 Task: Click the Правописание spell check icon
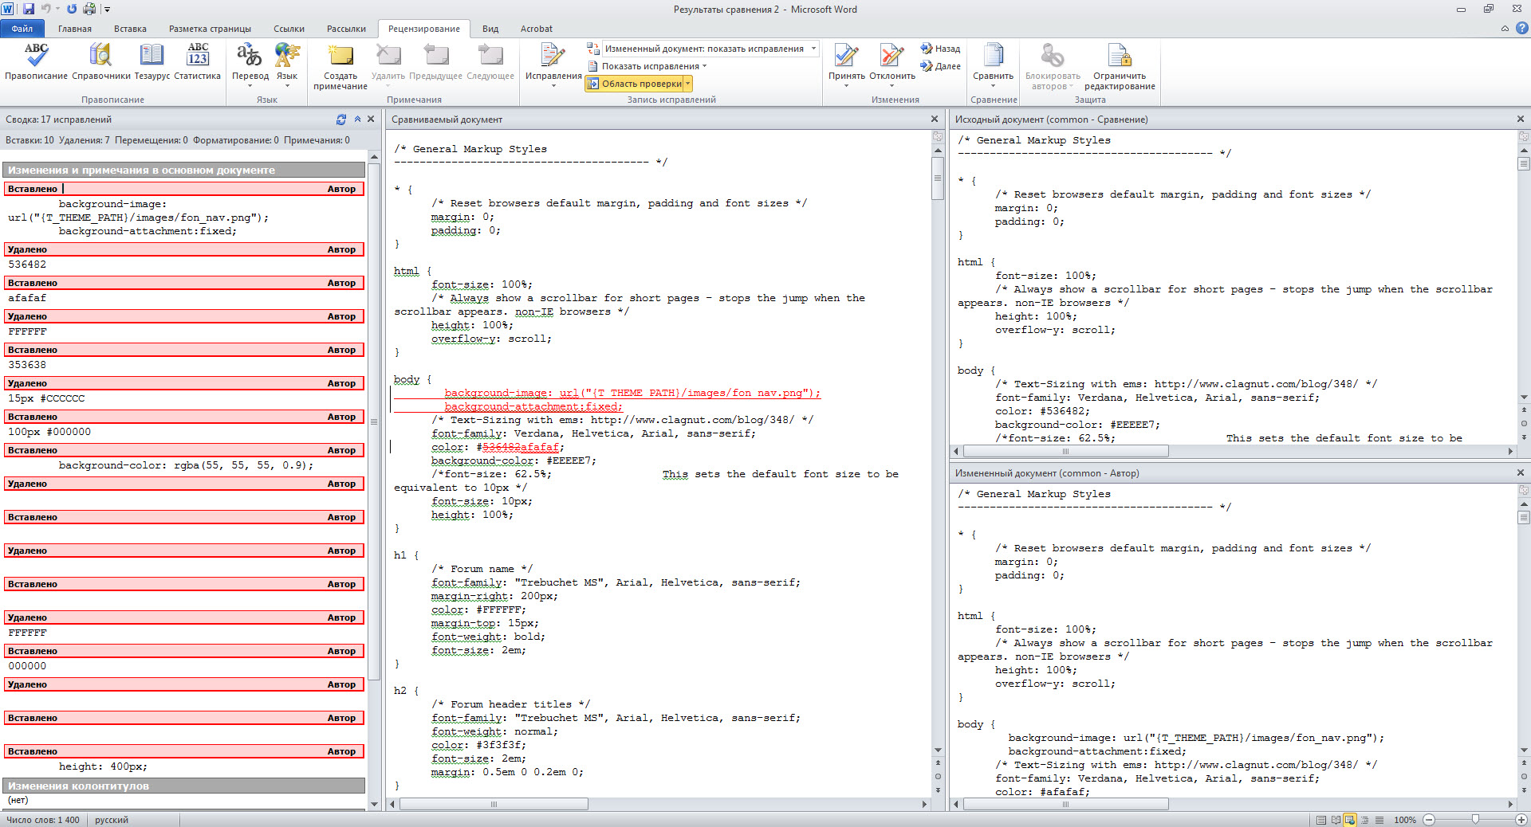[36, 57]
